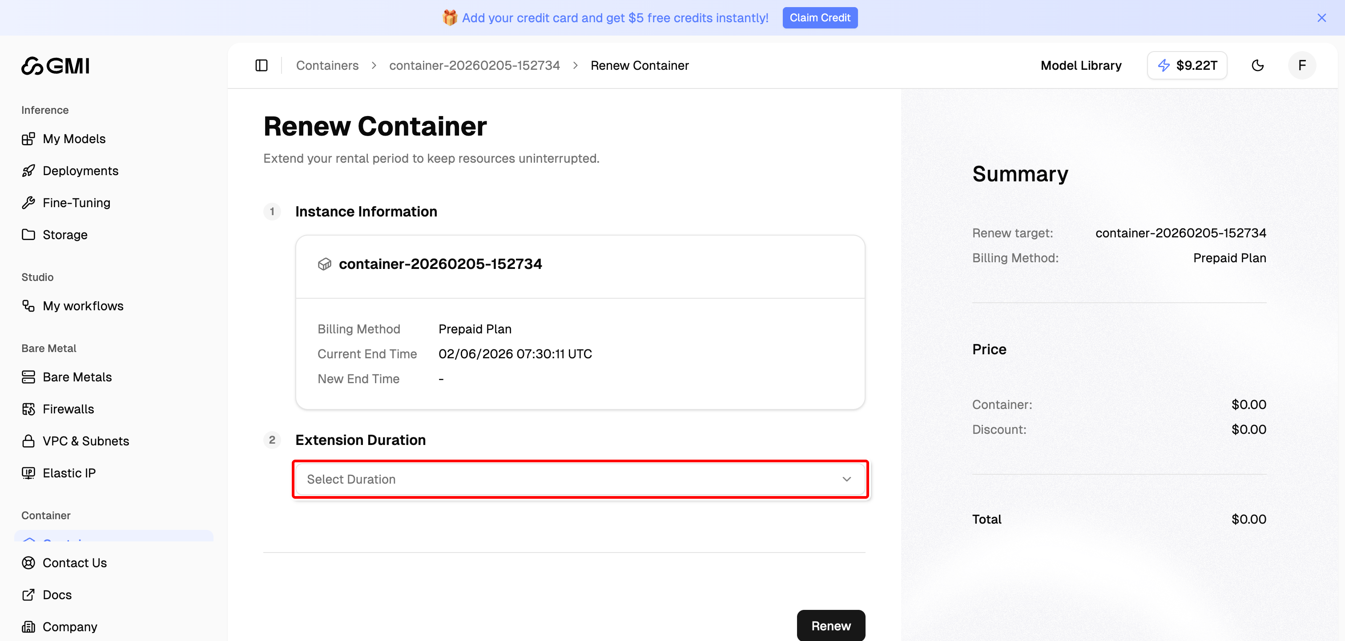This screenshot has width=1345, height=641.
Task: Open the F account avatar menu
Action: tap(1302, 65)
